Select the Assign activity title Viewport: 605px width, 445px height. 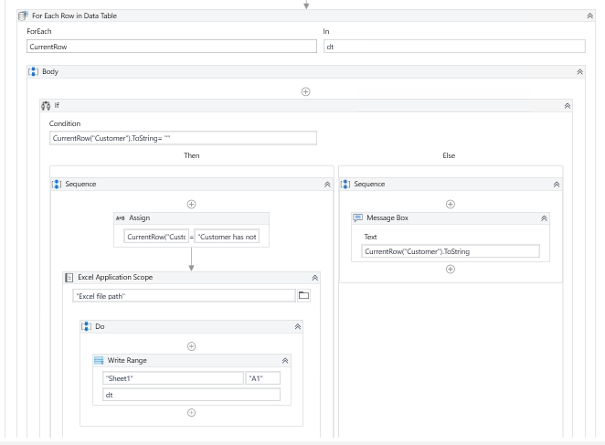click(x=139, y=218)
